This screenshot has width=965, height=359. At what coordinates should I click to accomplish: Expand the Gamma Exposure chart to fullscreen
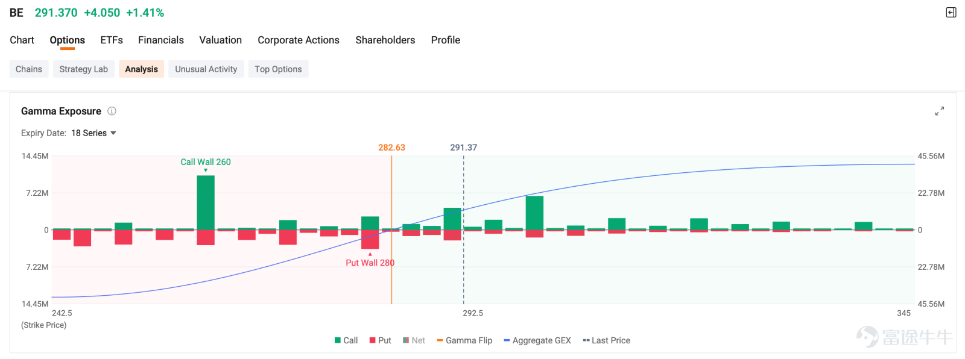pos(939,111)
